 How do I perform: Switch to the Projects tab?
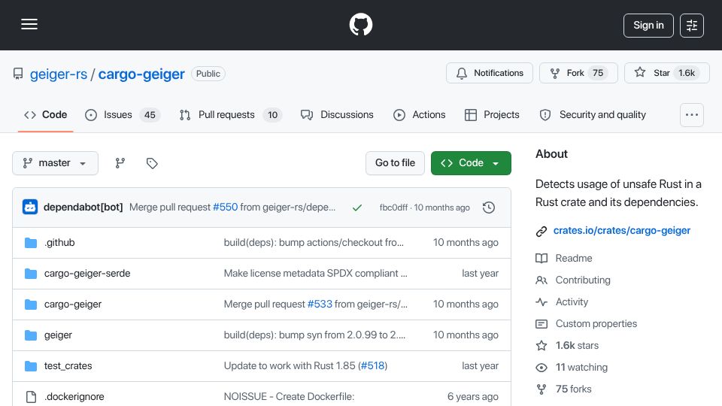tap(492, 115)
